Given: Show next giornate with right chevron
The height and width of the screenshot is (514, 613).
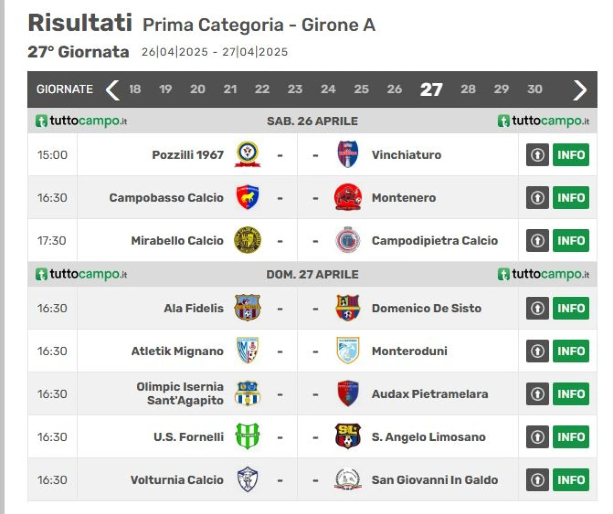Looking at the screenshot, I should [x=579, y=89].
